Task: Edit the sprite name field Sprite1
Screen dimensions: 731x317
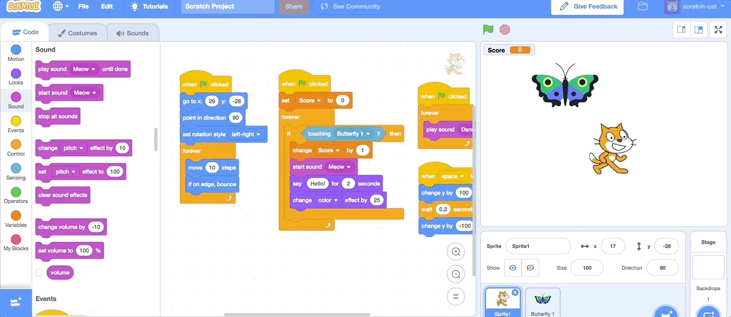Action: pos(538,246)
